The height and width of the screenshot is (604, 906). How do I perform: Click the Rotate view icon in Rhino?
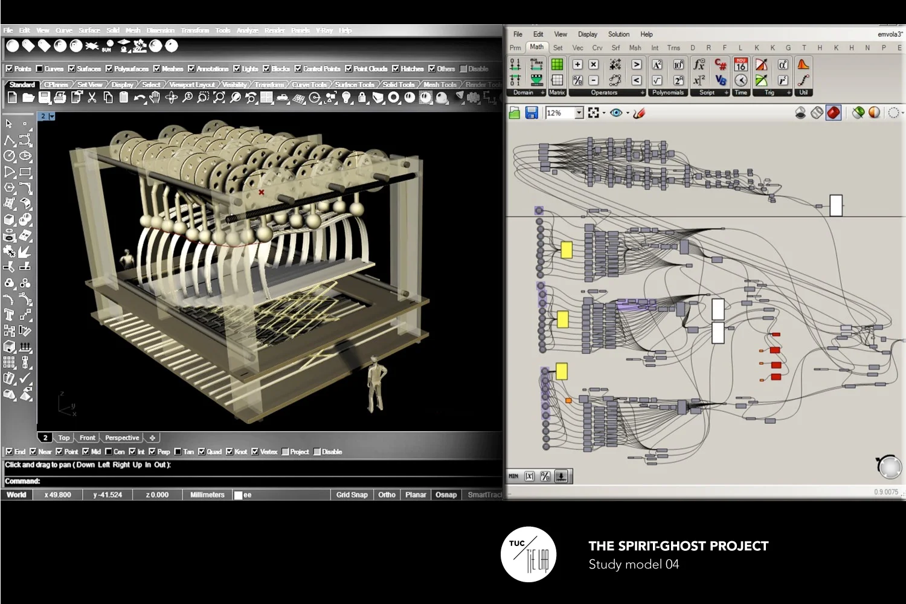172,97
